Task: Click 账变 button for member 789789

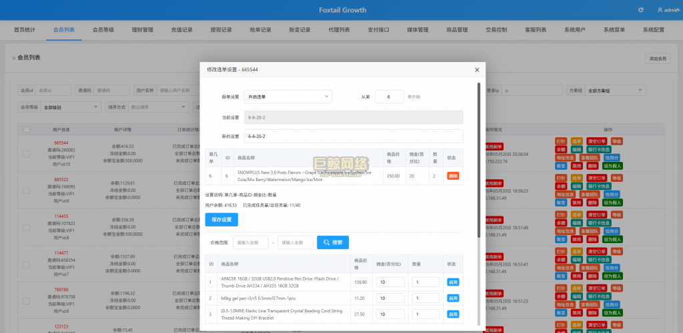Action: (561, 312)
